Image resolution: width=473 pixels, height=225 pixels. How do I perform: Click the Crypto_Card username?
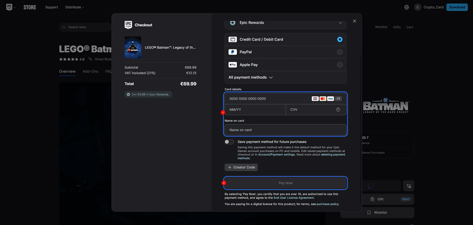(x=434, y=7)
